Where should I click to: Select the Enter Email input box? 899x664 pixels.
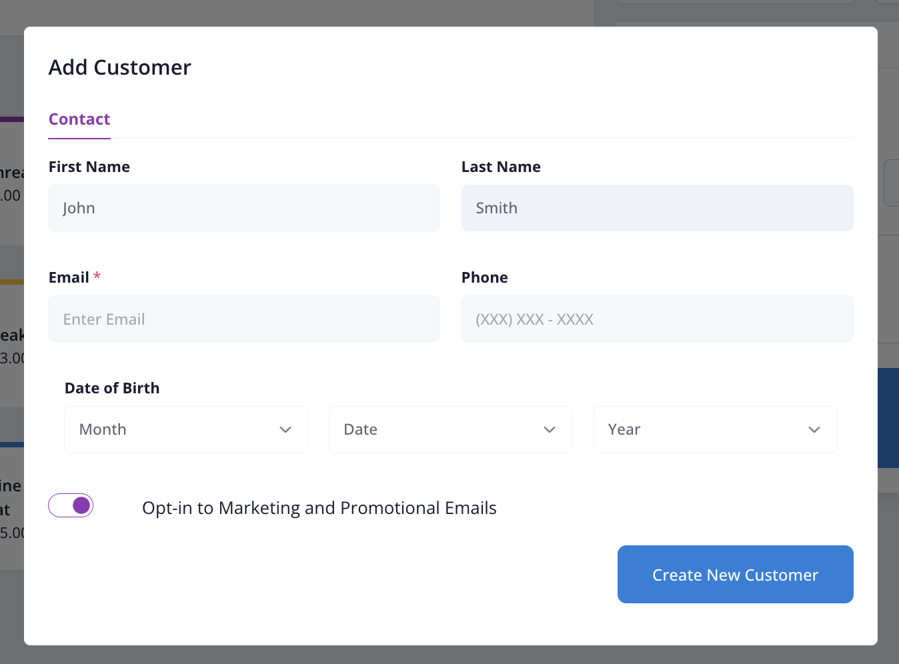click(x=243, y=319)
